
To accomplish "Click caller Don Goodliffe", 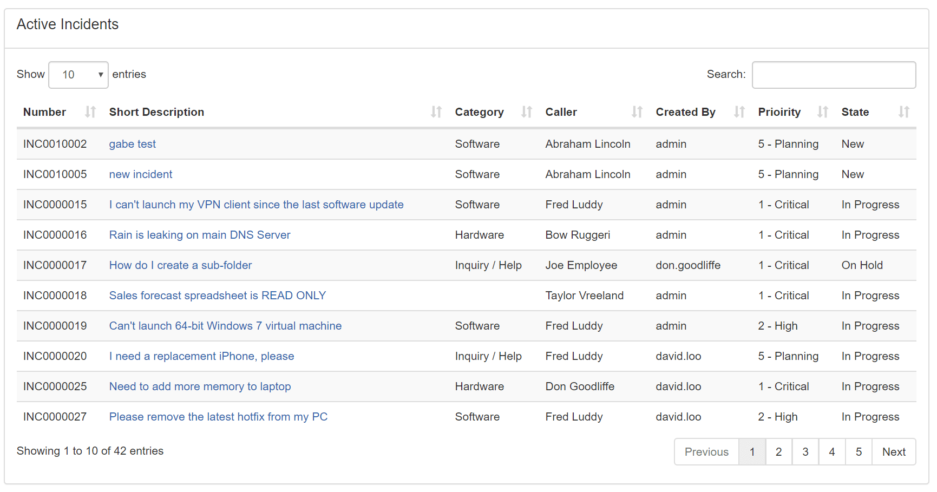I will click(580, 386).
